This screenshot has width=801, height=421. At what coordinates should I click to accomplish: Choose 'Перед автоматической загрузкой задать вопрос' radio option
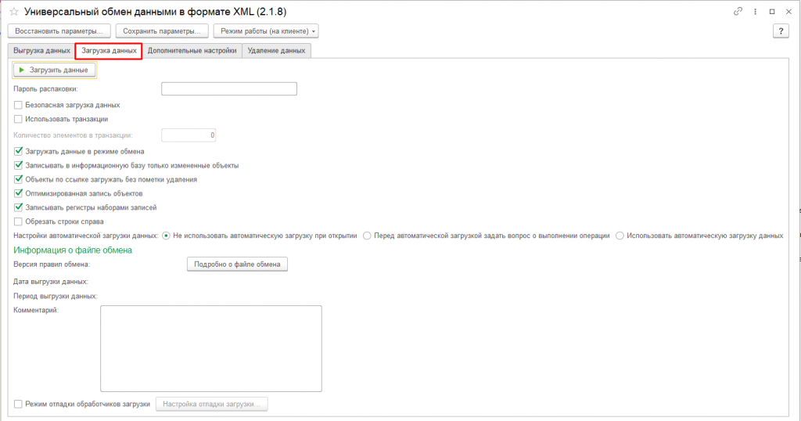367,236
